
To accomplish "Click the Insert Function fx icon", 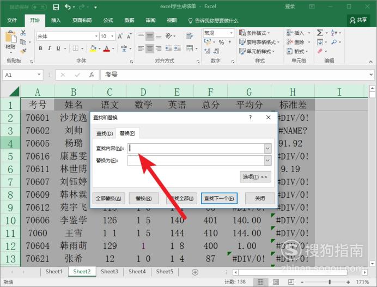I will [92, 75].
